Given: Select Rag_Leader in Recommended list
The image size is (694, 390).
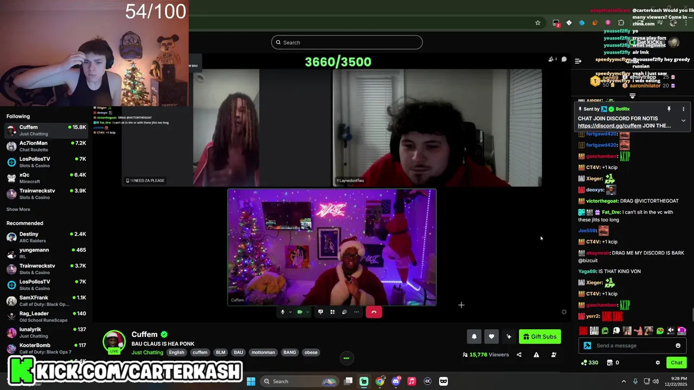Looking at the screenshot, I should point(46,316).
